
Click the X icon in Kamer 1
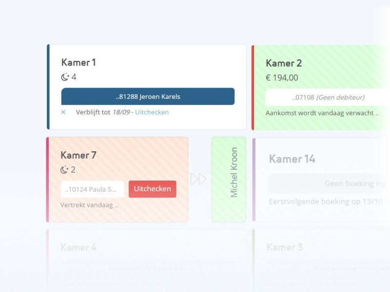click(63, 112)
